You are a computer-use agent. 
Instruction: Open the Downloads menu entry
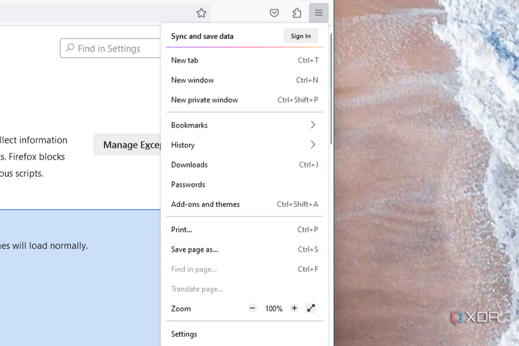245,165
